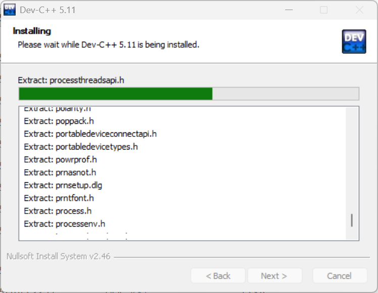This screenshot has width=378, height=293.
Task: Select the 'Extract: prntfont.h' log line
Action: tap(59, 198)
